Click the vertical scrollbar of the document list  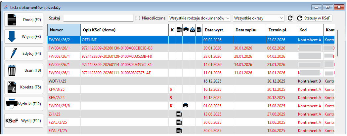coord(337,43)
